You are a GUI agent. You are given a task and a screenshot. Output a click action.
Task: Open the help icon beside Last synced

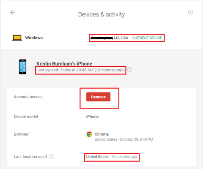[x=129, y=70]
